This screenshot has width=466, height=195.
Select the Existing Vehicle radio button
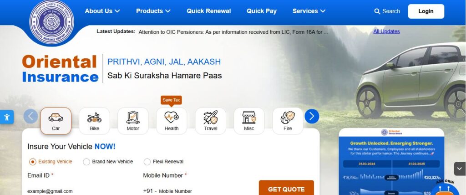33,162
